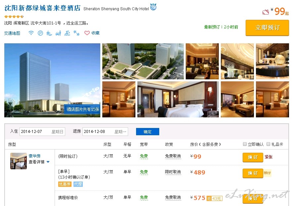293x206 pixels.
Task: Toggle the 礼品卡 checkbox
Action: click(268, 144)
